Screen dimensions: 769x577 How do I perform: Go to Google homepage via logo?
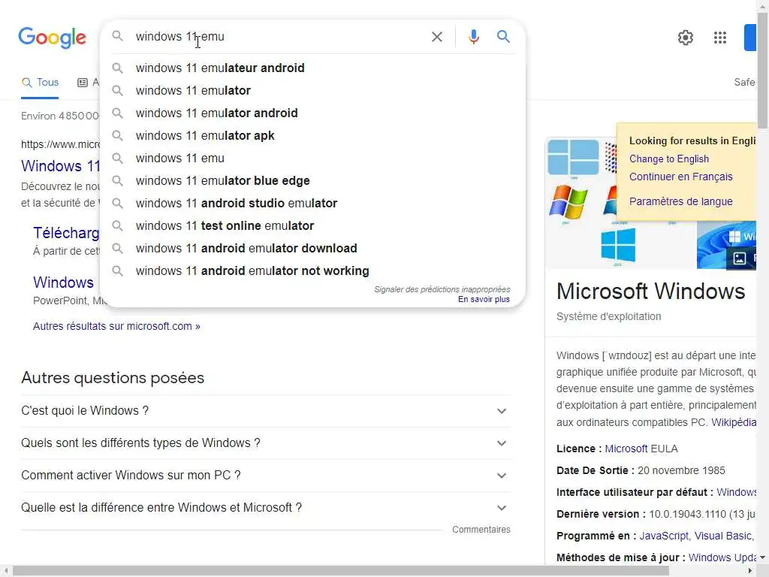pos(52,38)
